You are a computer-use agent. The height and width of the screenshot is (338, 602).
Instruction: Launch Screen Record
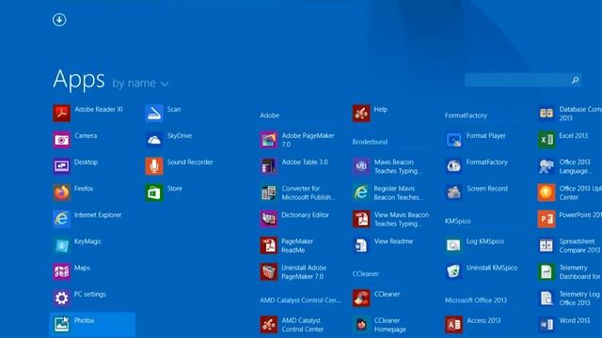point(477,192)
